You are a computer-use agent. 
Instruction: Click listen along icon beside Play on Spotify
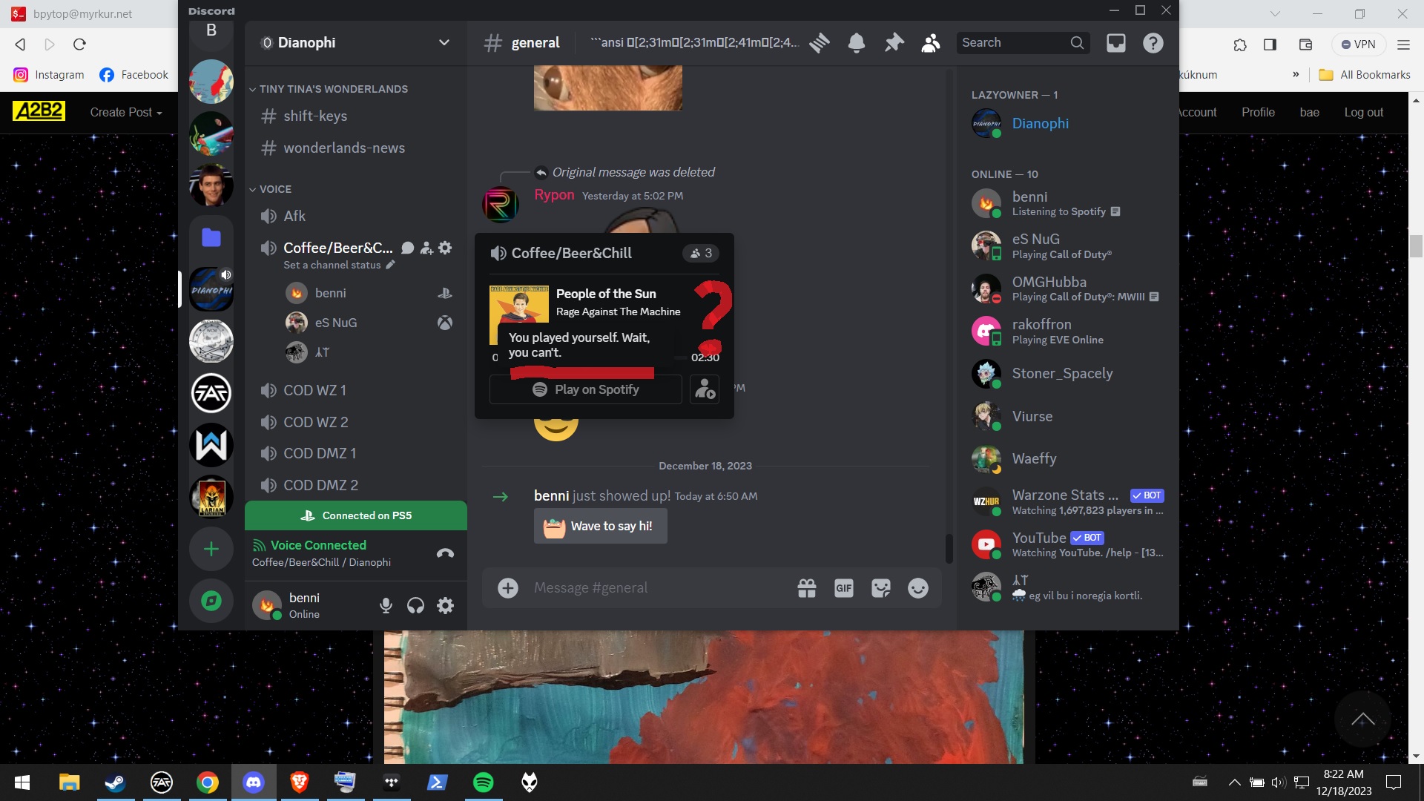705,389
